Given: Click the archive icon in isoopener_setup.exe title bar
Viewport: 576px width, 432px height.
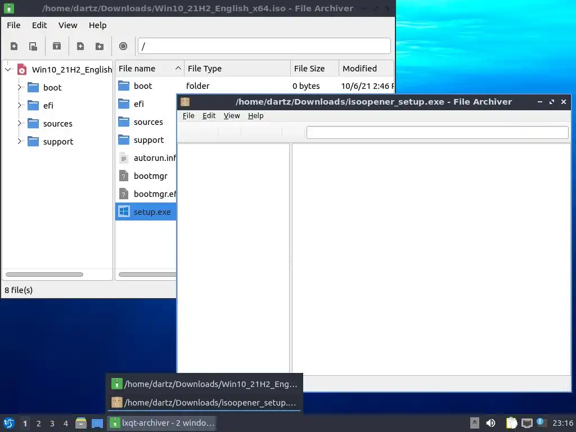Looking at the screenshot, I should (x=185, y=102).
